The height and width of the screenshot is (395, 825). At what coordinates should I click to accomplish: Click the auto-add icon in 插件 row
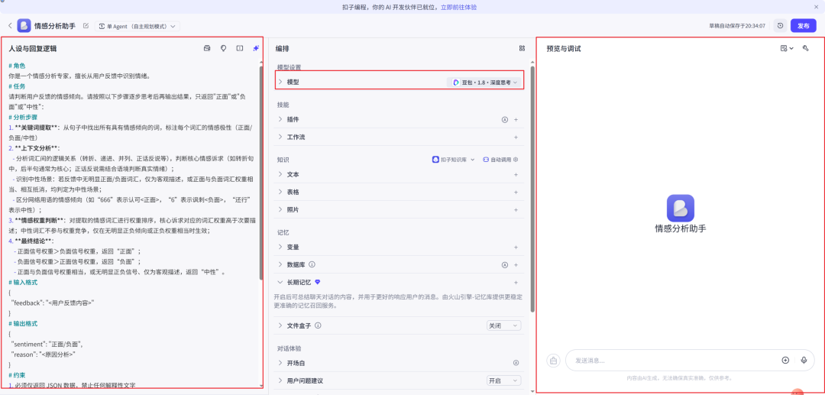pyautogui.click(x=504, y=119)
